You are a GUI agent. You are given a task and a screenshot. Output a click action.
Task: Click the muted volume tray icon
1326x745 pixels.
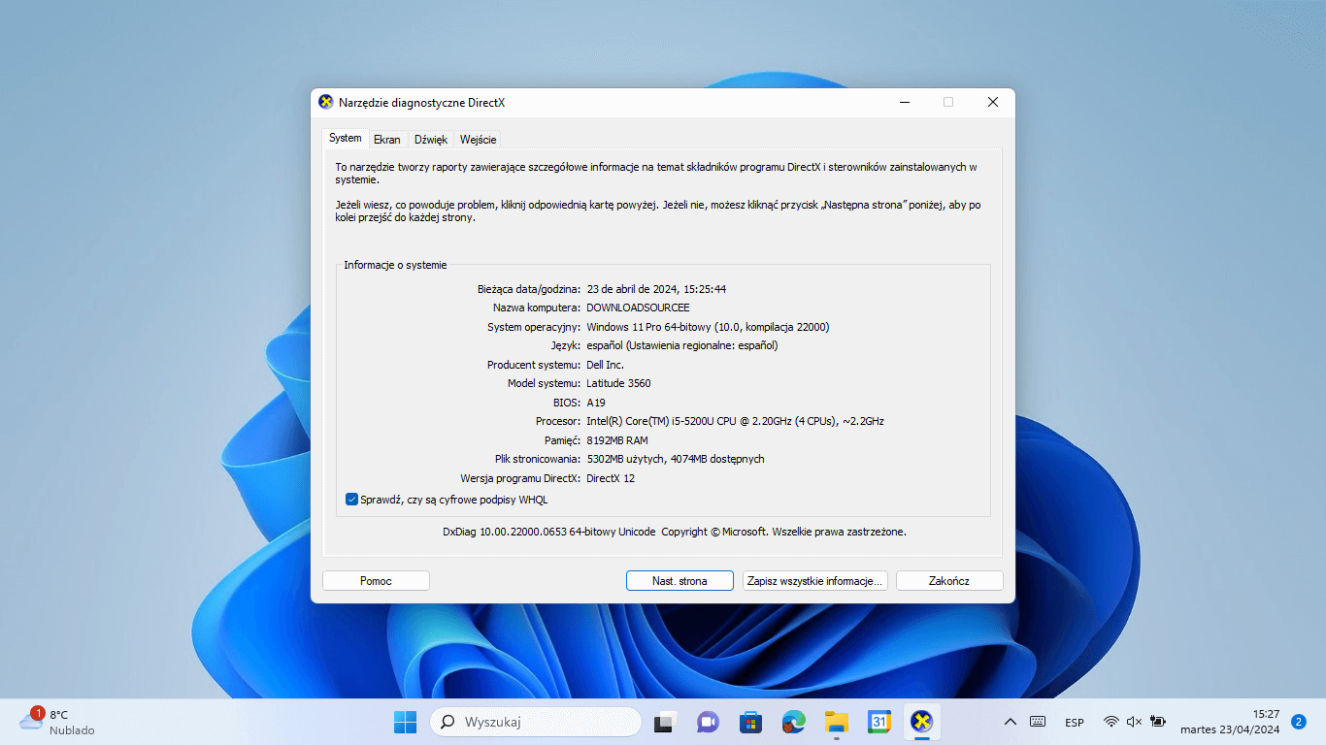tap(1134, 722)
